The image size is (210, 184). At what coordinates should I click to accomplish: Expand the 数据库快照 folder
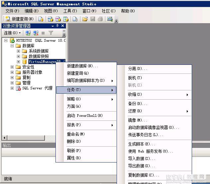point(19,56)
